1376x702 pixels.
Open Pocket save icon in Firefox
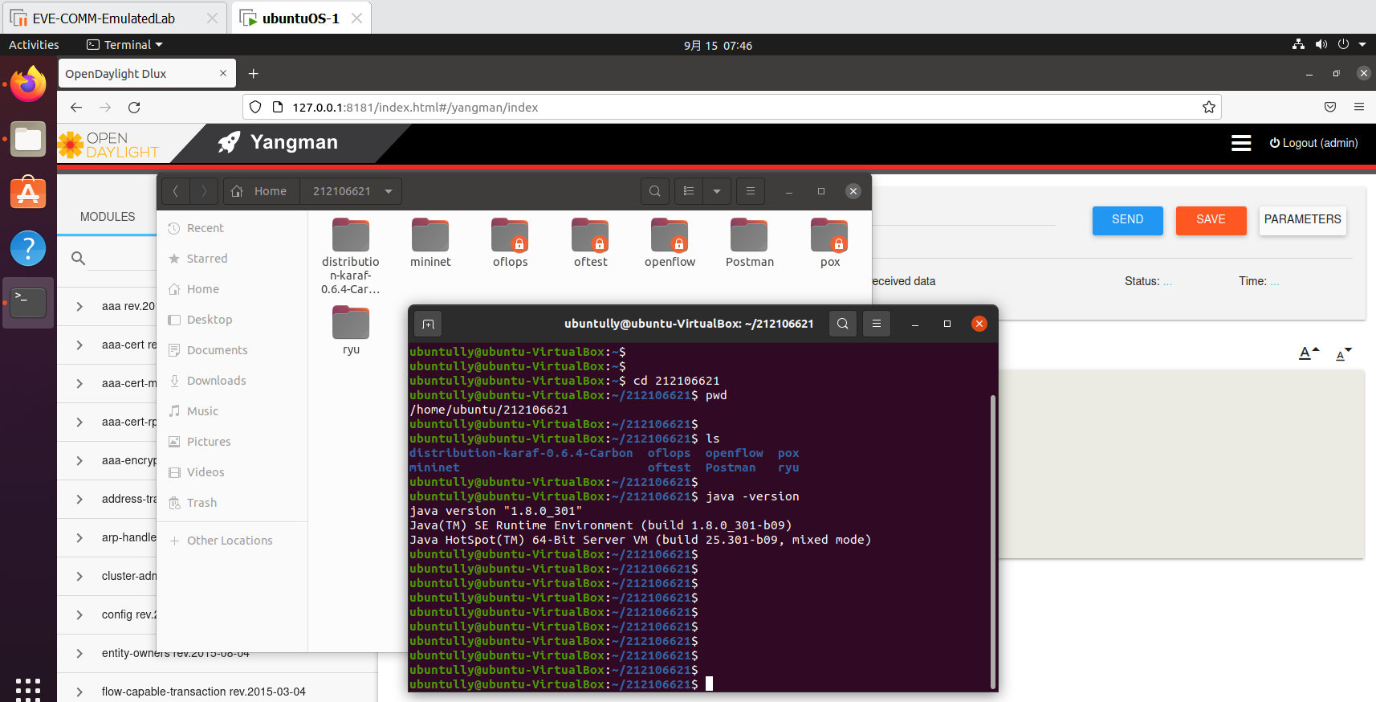1330,108
